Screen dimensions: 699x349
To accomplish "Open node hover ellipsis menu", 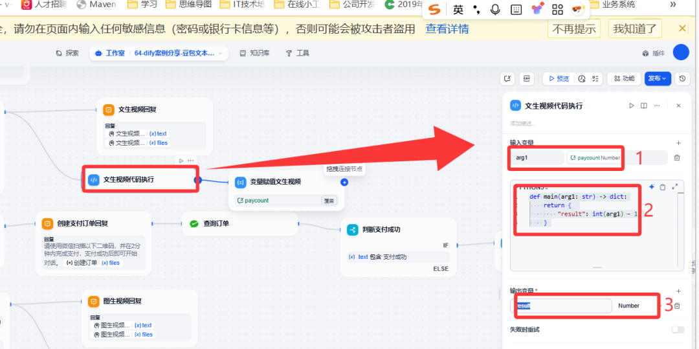I will tap(190, 161).
